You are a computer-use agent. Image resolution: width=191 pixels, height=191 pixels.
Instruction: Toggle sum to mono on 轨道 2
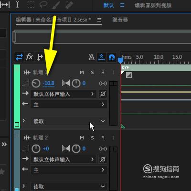(103, 149)
